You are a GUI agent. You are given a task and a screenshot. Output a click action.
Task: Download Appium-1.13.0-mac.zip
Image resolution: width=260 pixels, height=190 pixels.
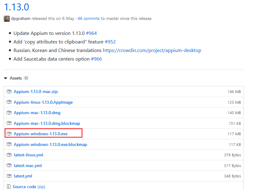coord(36,92)
